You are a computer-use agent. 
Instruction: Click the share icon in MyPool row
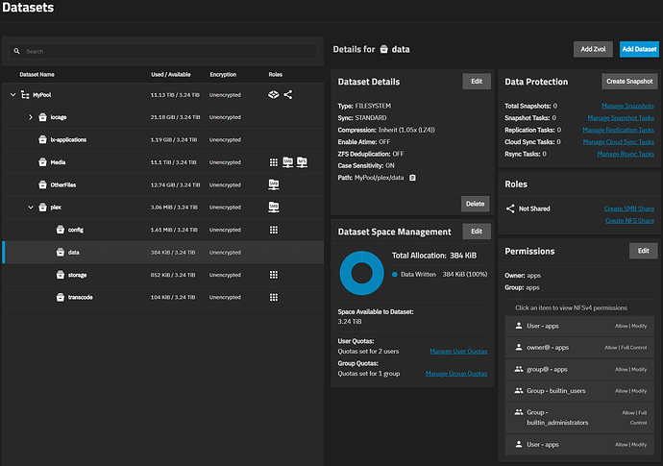click(288, 95)
